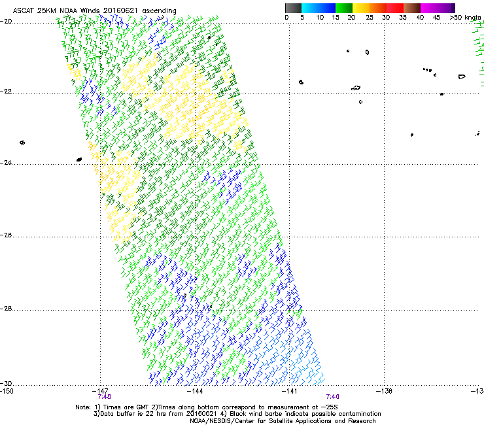Click the '-141' longitude axis label
The image size is (484, 425).
290,391
